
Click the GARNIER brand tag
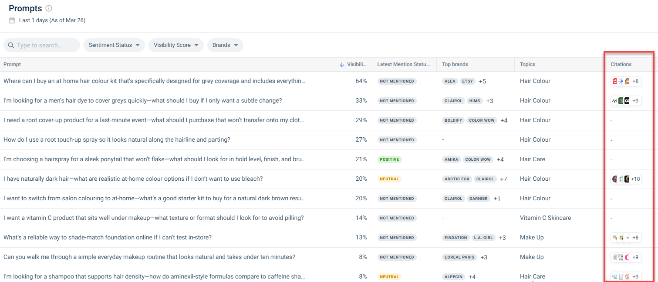tap(478, 199)
